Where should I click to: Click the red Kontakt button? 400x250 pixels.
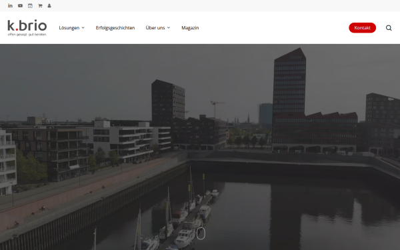[362, 28]
